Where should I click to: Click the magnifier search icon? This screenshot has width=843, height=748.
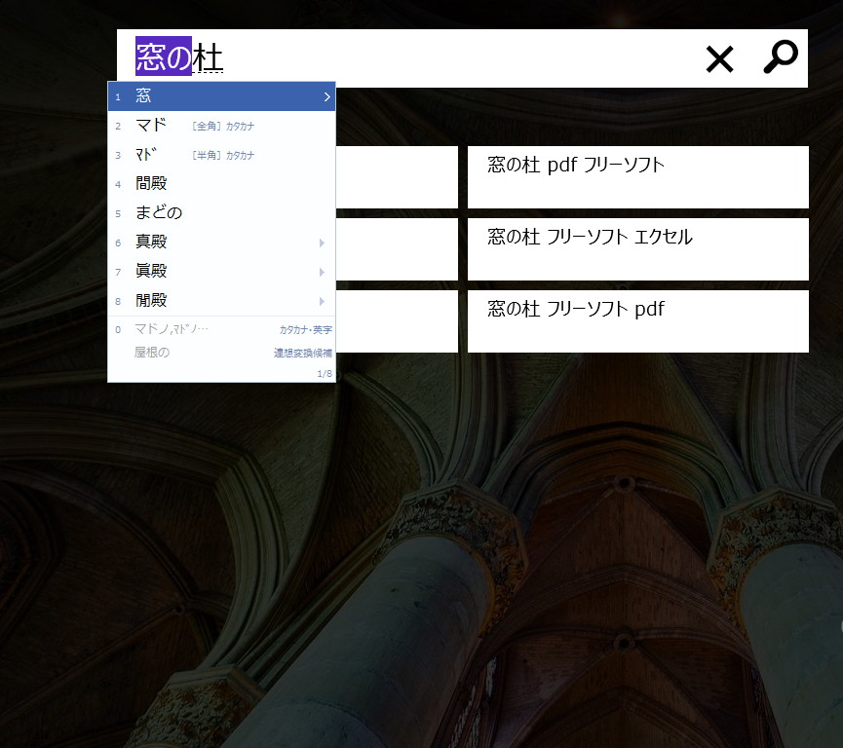tap(779, 58)
